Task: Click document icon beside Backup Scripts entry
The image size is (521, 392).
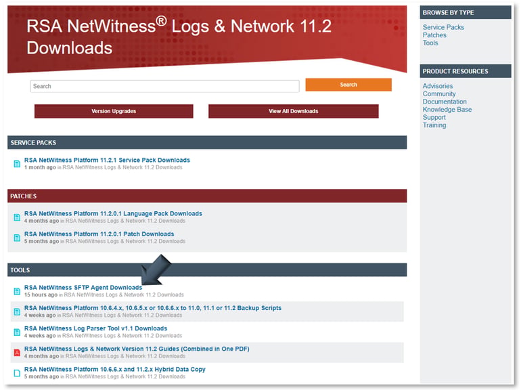Action: click(x=17, y=311)
